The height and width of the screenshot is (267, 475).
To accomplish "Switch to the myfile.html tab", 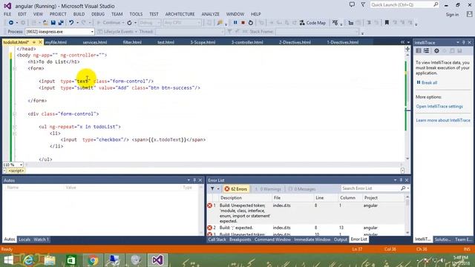I will coord(56,42).
